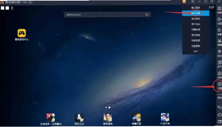Click the download arrow in status bar

[x=12, y=8]
